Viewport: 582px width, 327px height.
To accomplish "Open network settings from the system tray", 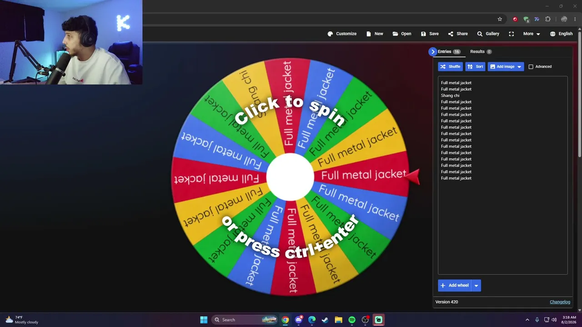I will 547,320.
